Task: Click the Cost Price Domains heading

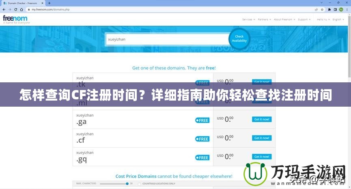Action: tap(174, 176)
